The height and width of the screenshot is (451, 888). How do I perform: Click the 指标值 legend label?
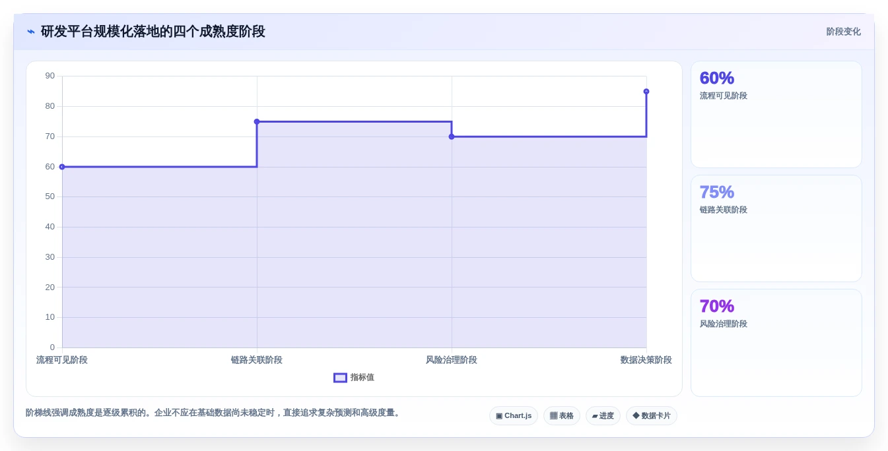pos(362,378)
